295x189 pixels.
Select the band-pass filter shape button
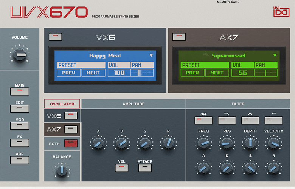[250, 121]
